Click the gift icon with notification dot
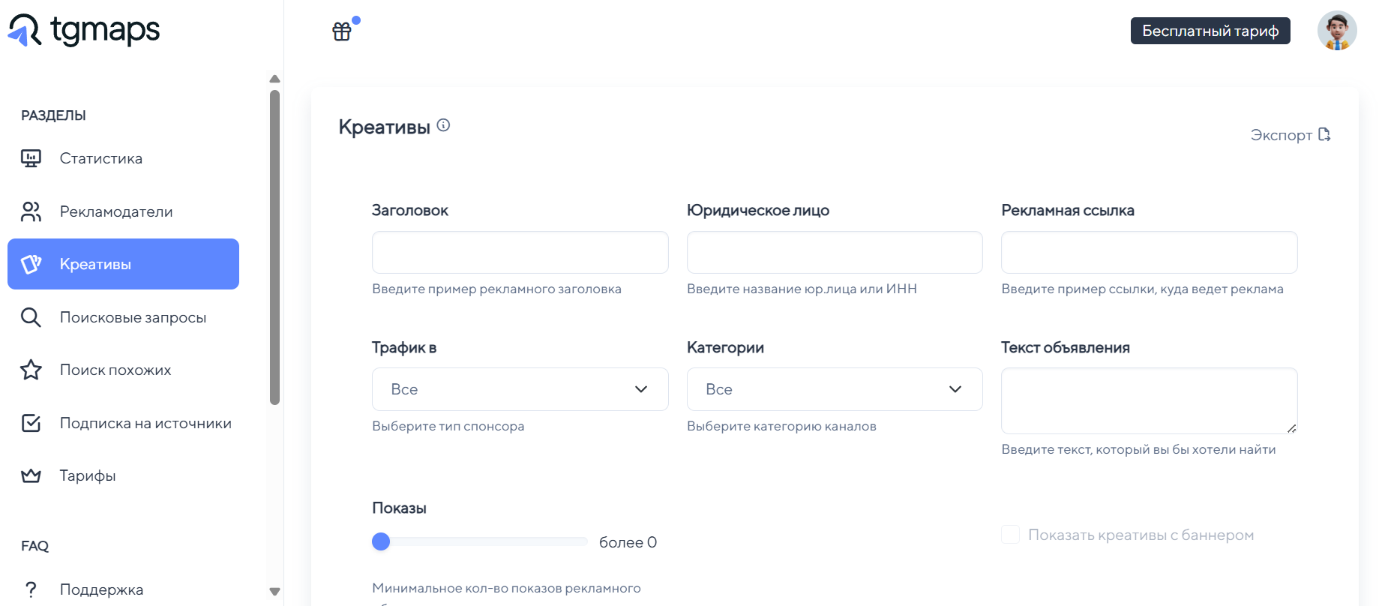Image resolution: width=1379 pixels, height=606 pixels. (343, 31)
